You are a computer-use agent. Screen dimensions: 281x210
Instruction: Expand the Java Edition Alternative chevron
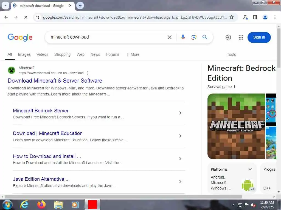180,182
